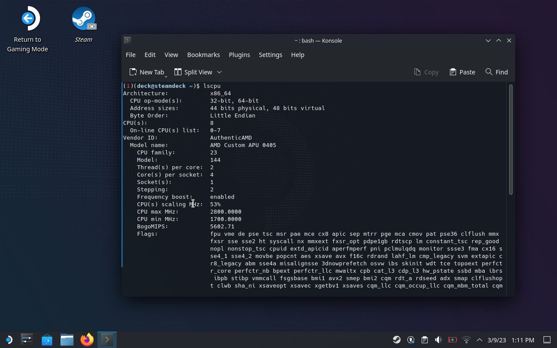Open the Settings menu in Konsole
The height and width of the screenshot is (348, 557).
270,55
